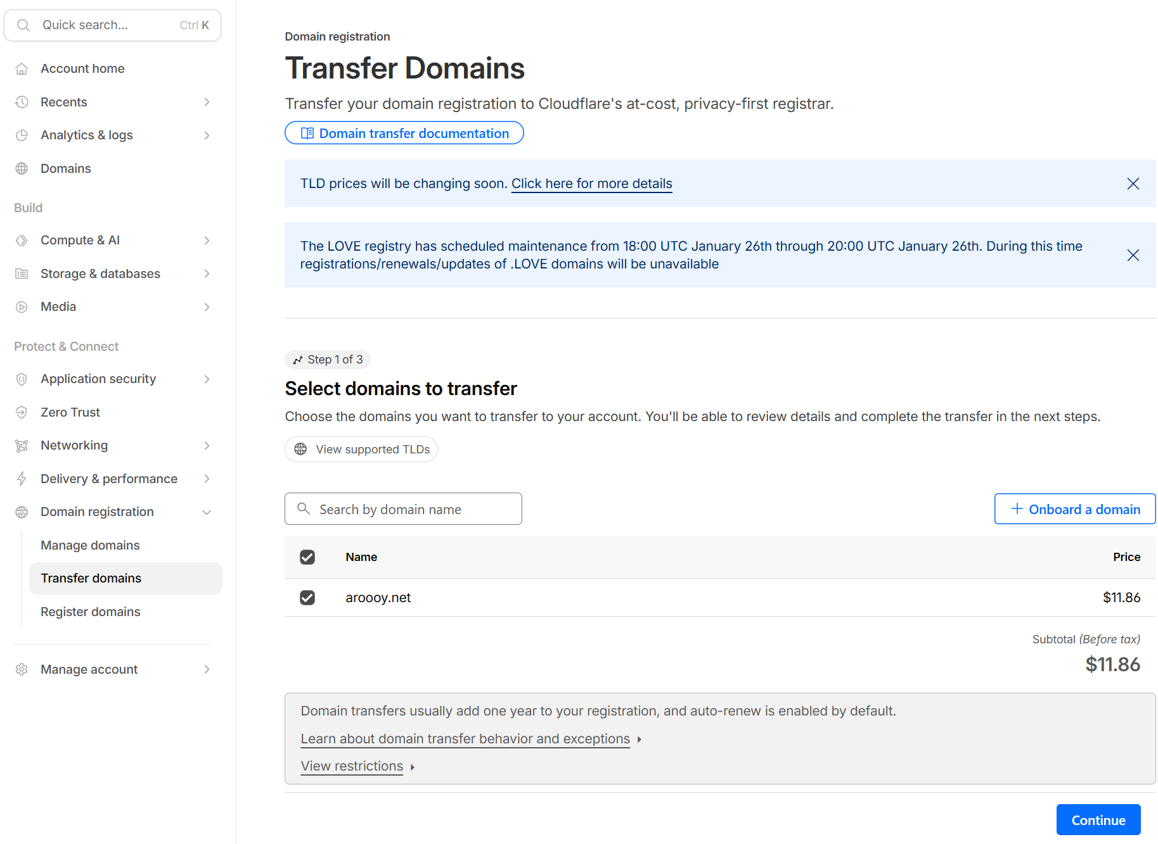Uncheck the aroooy.net domain checkbox
The image size is (1158, 844).
pyautogui.click(x=307, y=598)
